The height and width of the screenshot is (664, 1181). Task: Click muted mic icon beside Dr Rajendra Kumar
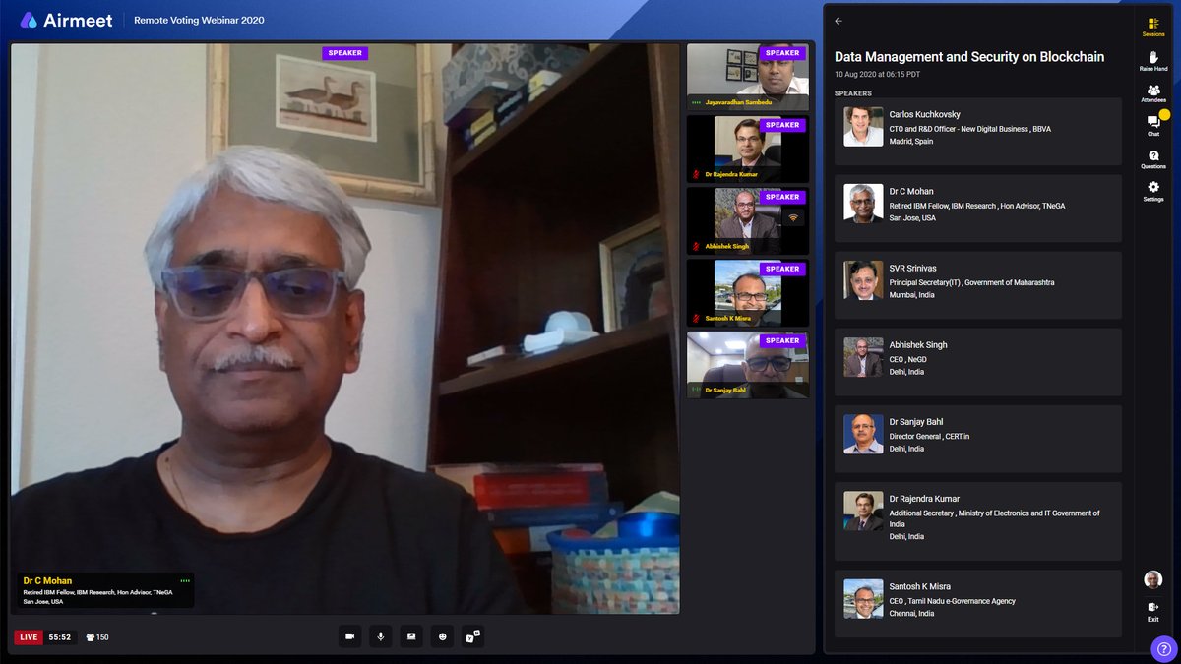(x=696, y=175)
